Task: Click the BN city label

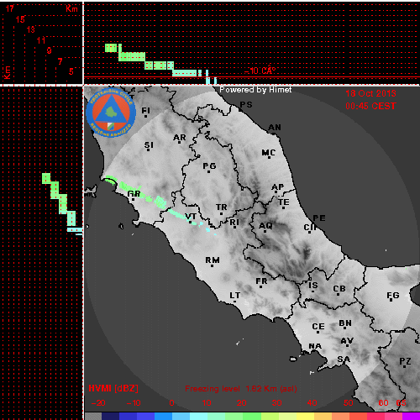Action: [345, 323]
